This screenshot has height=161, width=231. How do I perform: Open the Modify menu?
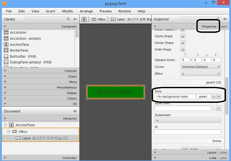pos(67,11)
